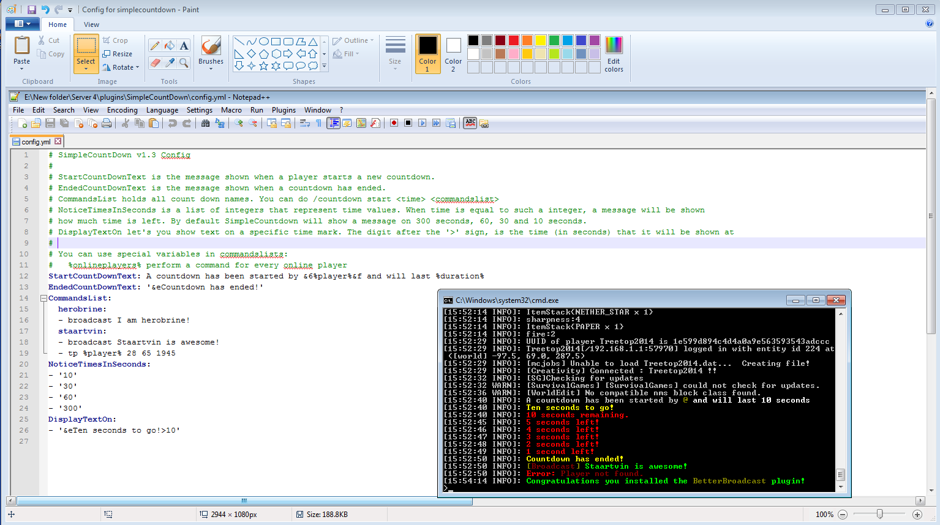
Task: Select the Eraser tool
Action: coord(155,62)
